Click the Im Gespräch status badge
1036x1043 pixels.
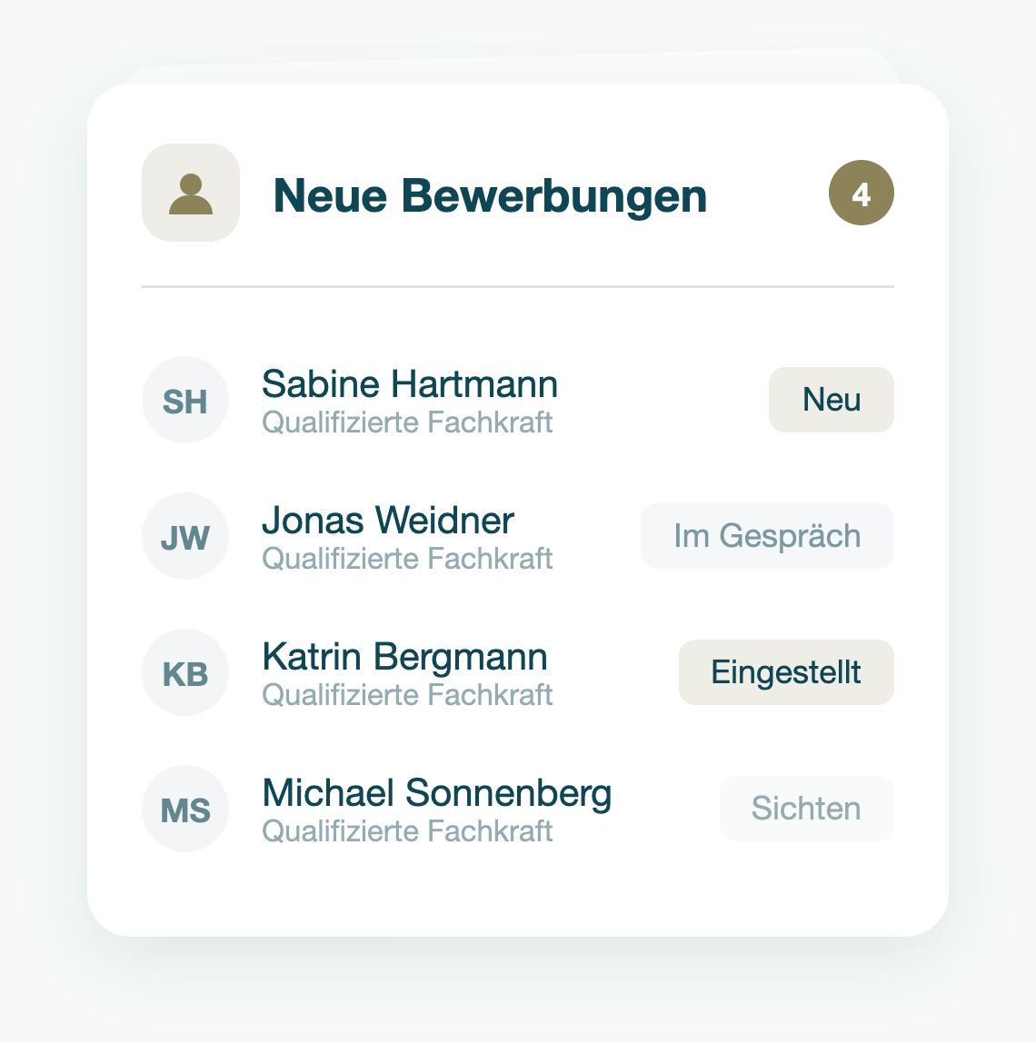coord(767,536)
